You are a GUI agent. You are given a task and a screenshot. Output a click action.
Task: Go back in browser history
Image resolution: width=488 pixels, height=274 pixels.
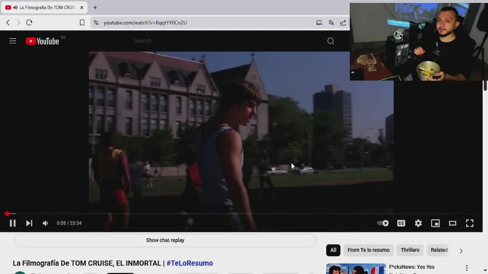pos(8,23)
